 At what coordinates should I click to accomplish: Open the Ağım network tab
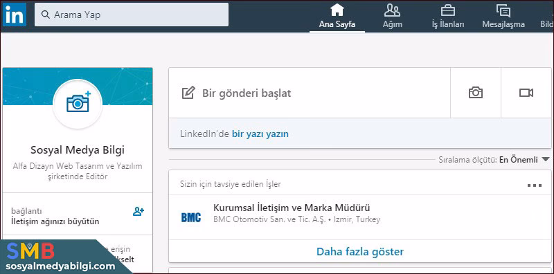[392, 16]
